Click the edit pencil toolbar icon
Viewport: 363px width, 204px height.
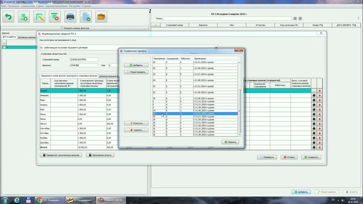(x=39, y=17)
